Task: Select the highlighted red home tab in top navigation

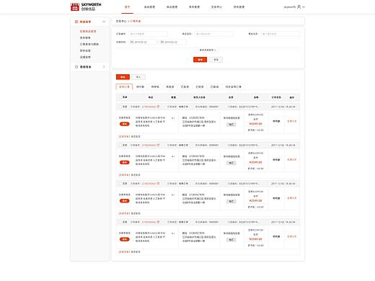Action: point(127,7)
